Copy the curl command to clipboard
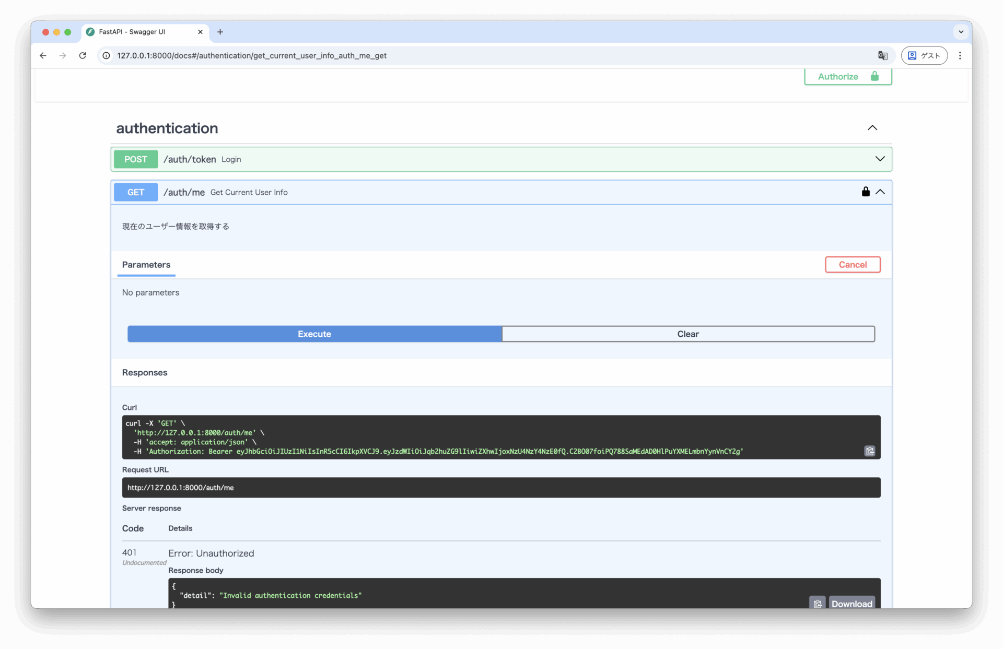Screen dimensions: 1003x649 pyautogui.click(x=869, y=451)
